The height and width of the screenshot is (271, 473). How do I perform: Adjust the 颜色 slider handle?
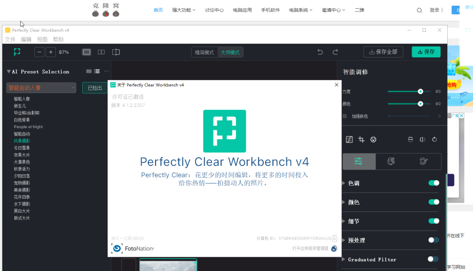click(x=420, y=104)
